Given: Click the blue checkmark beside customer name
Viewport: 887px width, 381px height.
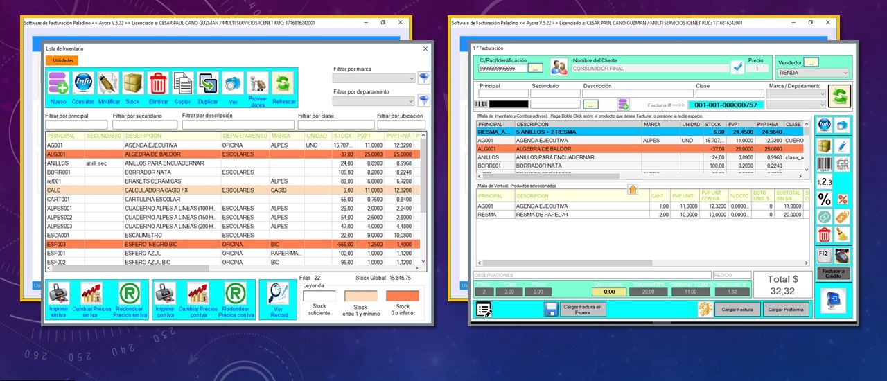Looking at the screenshot, I should coord(738,67).
